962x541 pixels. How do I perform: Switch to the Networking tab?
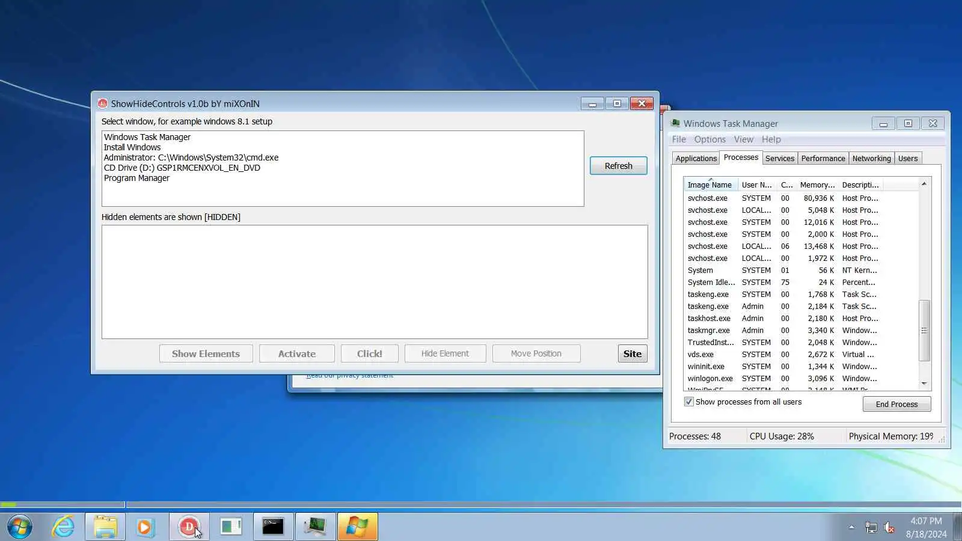click(871, 158)
